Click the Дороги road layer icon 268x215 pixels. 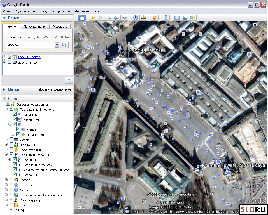(16, 140)
